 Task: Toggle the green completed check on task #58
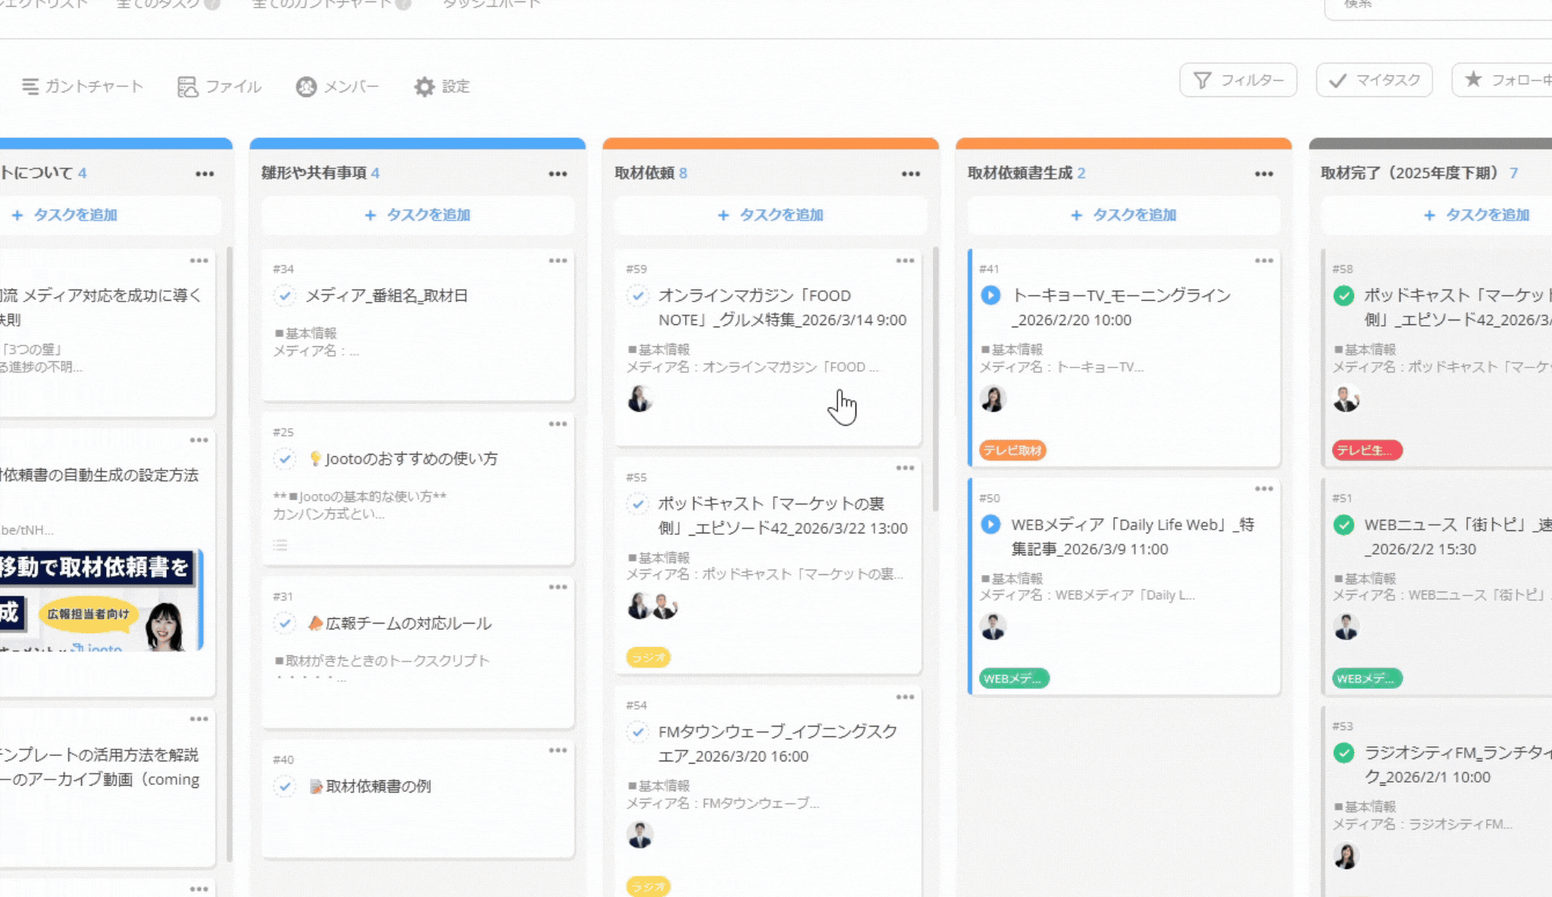1343,295
